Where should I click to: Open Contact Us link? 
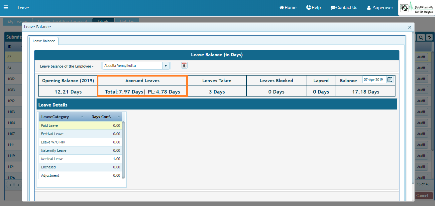click(344, 7)
